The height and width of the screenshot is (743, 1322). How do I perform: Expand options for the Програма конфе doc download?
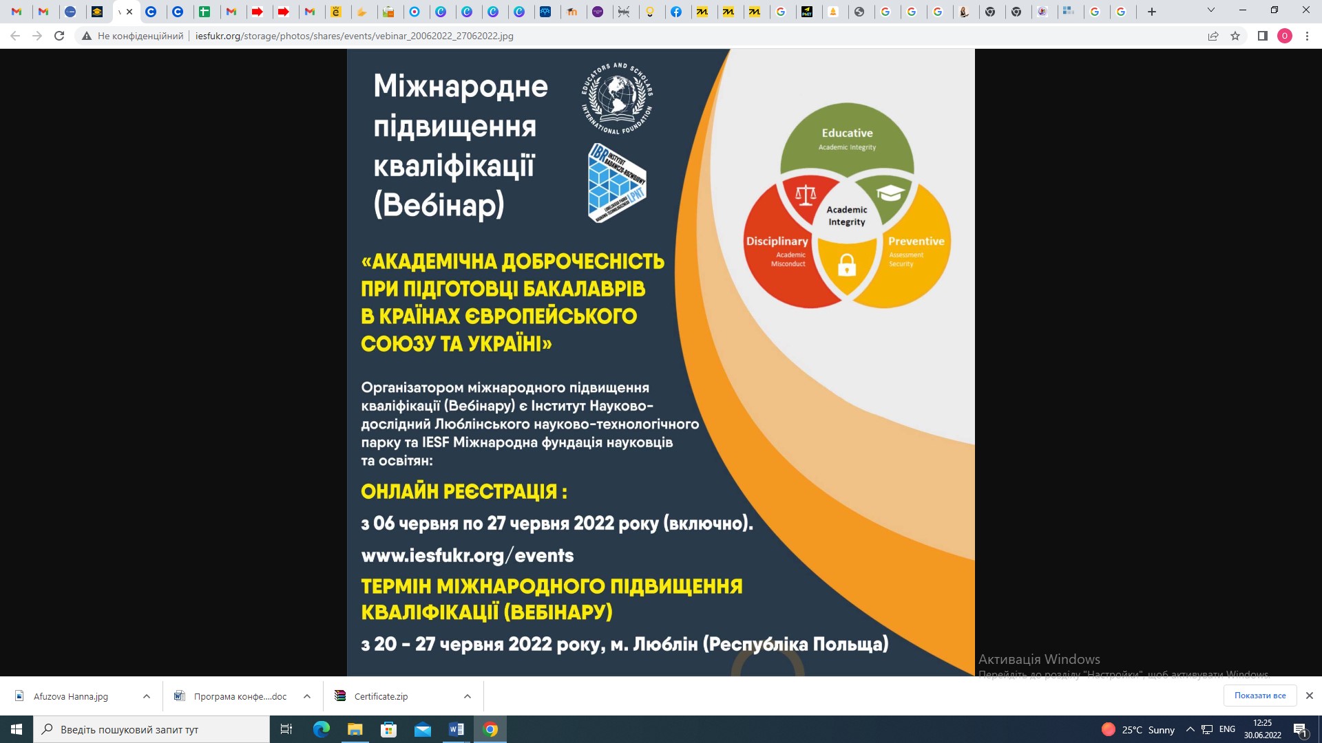point(307,696)
